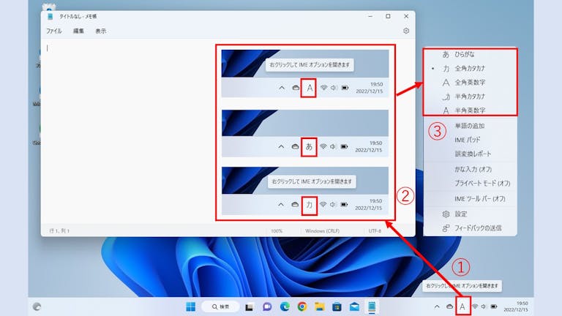Viewport: 562px width, 316px height.
Task: Click the Windows Start button on taskbar
Action: [191, 306]
